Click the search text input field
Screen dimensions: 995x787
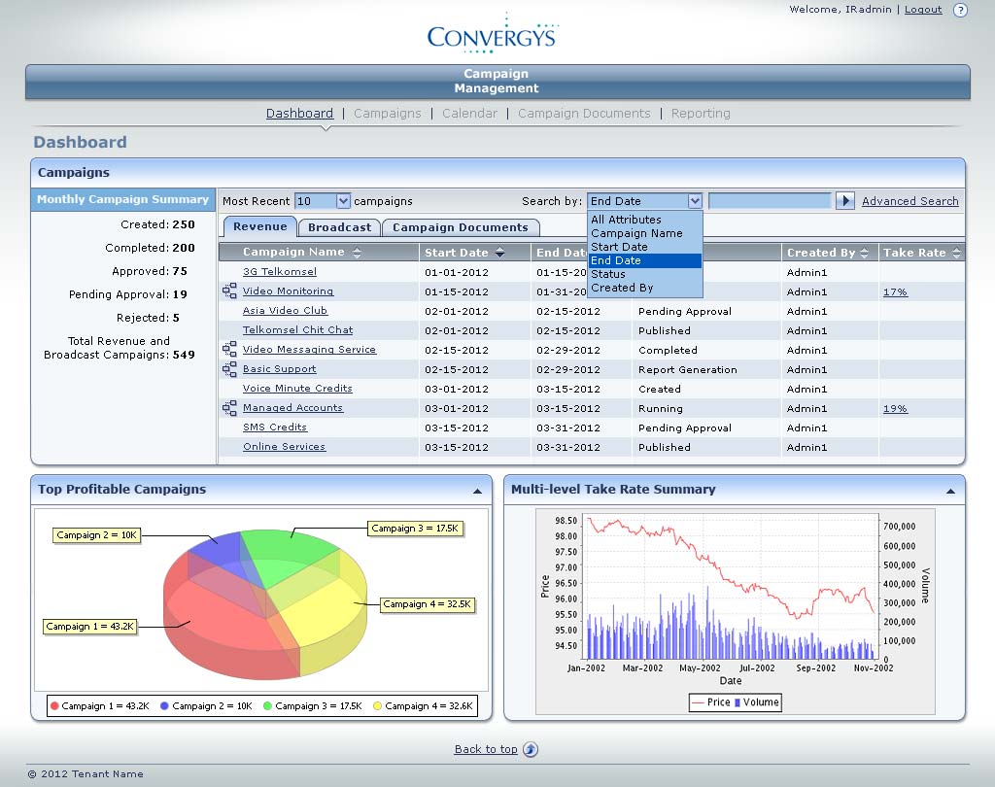pyautogui.click(x=769, y=201)
